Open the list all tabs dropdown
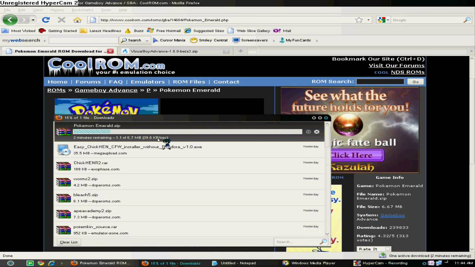475x267 pixels. [x=472, y=51]
